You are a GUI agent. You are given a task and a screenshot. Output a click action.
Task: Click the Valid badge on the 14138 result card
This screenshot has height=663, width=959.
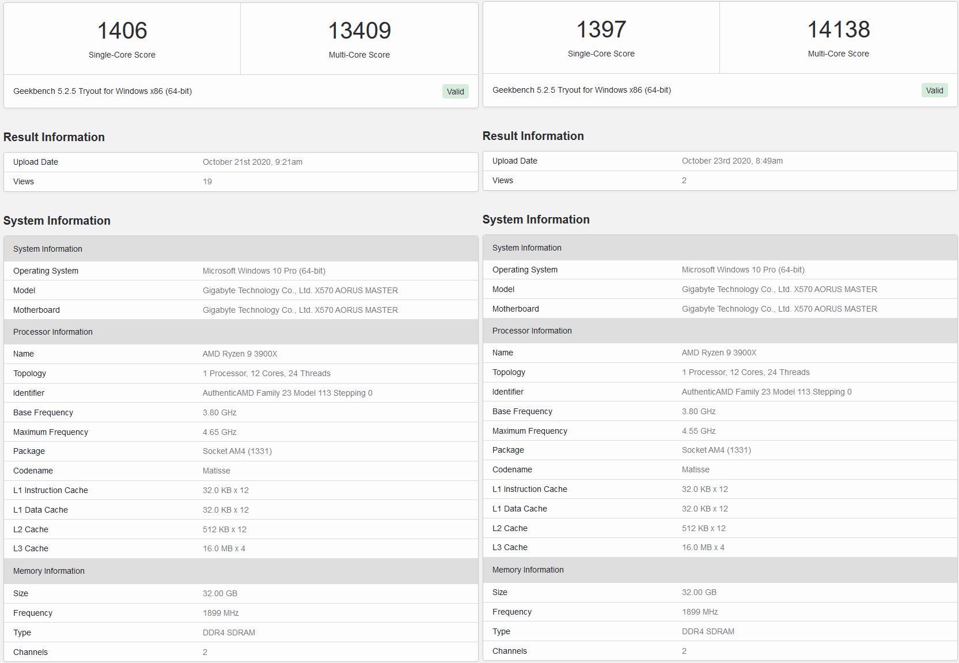[934, 90]
